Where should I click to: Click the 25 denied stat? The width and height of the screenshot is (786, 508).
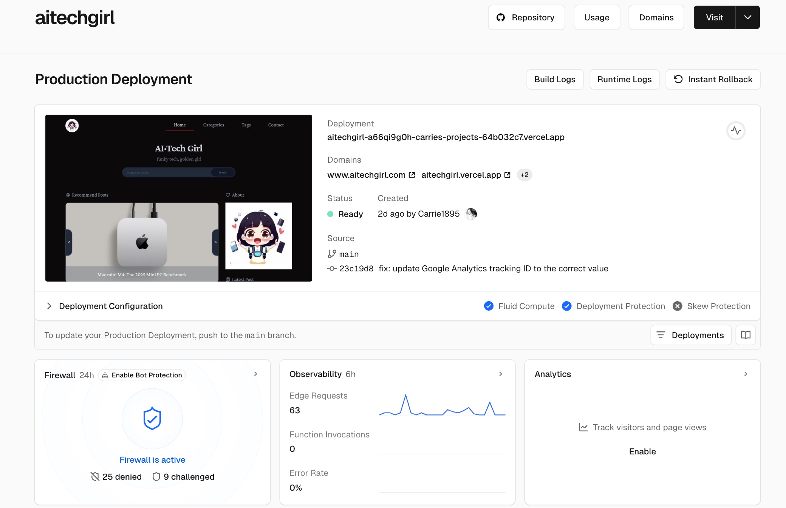coord(116,477)
